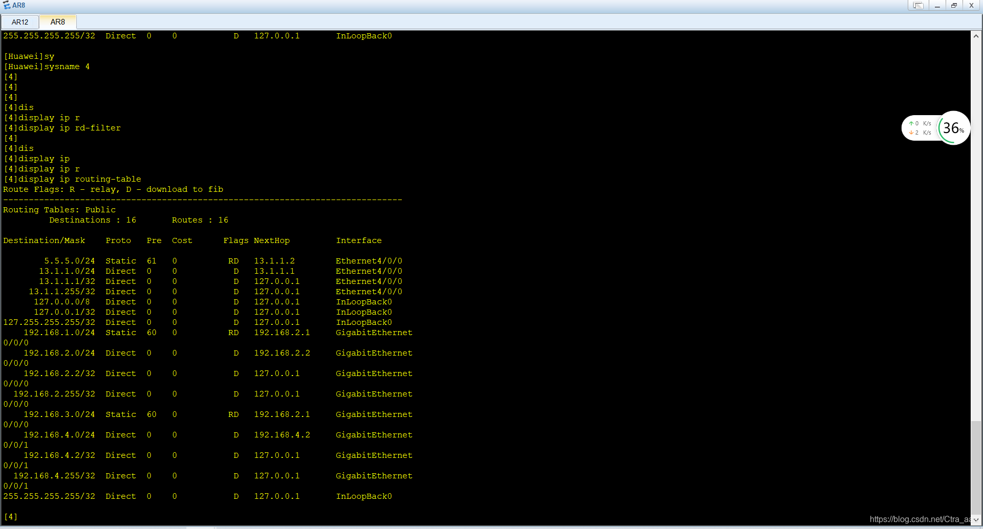Click the network speed K/s widget
The height and width of the screenshot is (529, 983).
click(920, 128)
